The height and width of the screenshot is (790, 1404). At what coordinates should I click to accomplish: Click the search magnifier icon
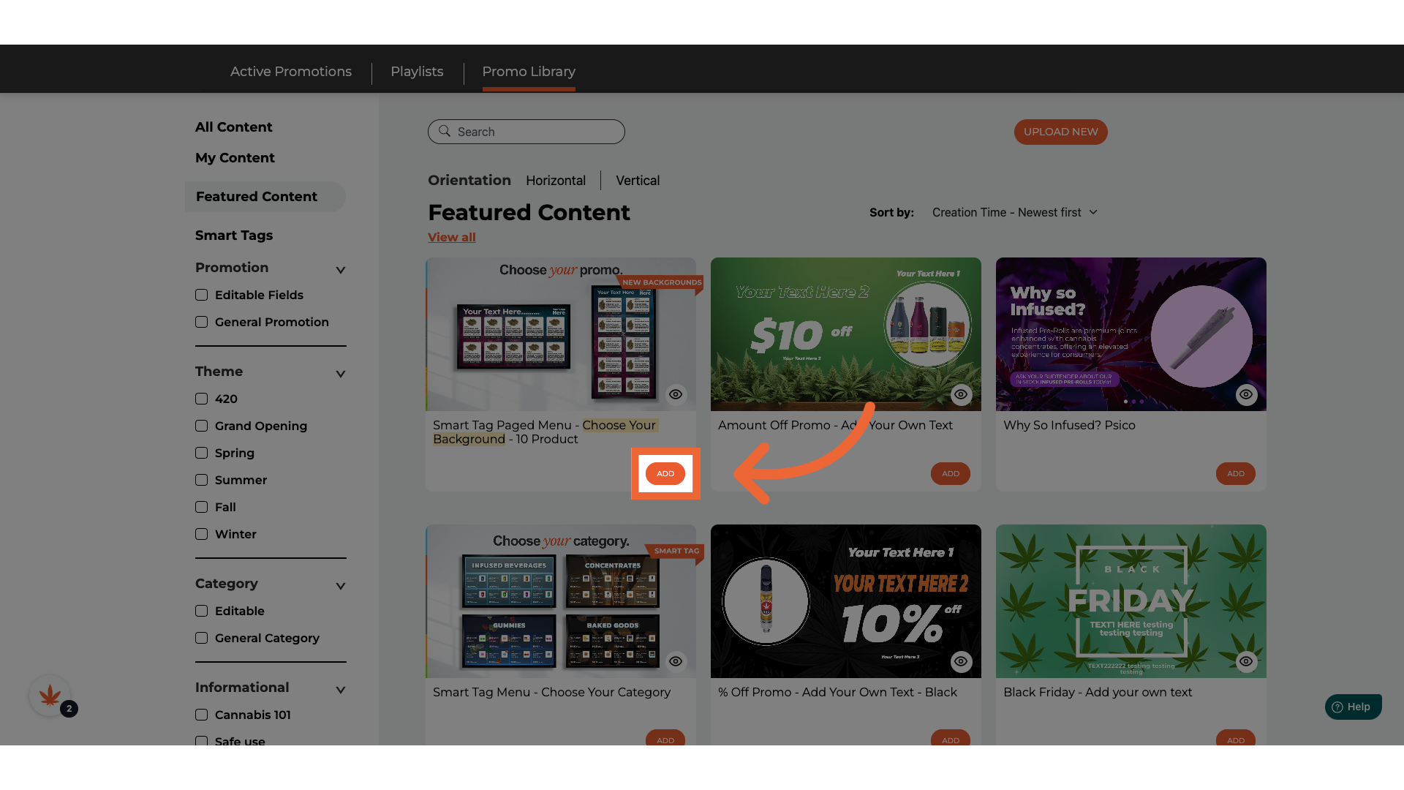pyautogui.click(x=445, y=132)
